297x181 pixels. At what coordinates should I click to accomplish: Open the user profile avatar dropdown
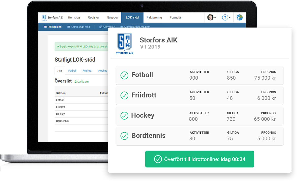click(x=211, y=17)
